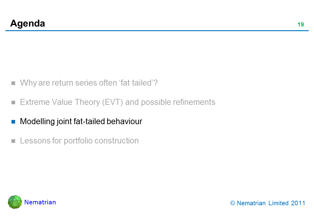Open 'Why are return series often fat tailed?' item
The image size is (314, 217).
click(89, 83)
